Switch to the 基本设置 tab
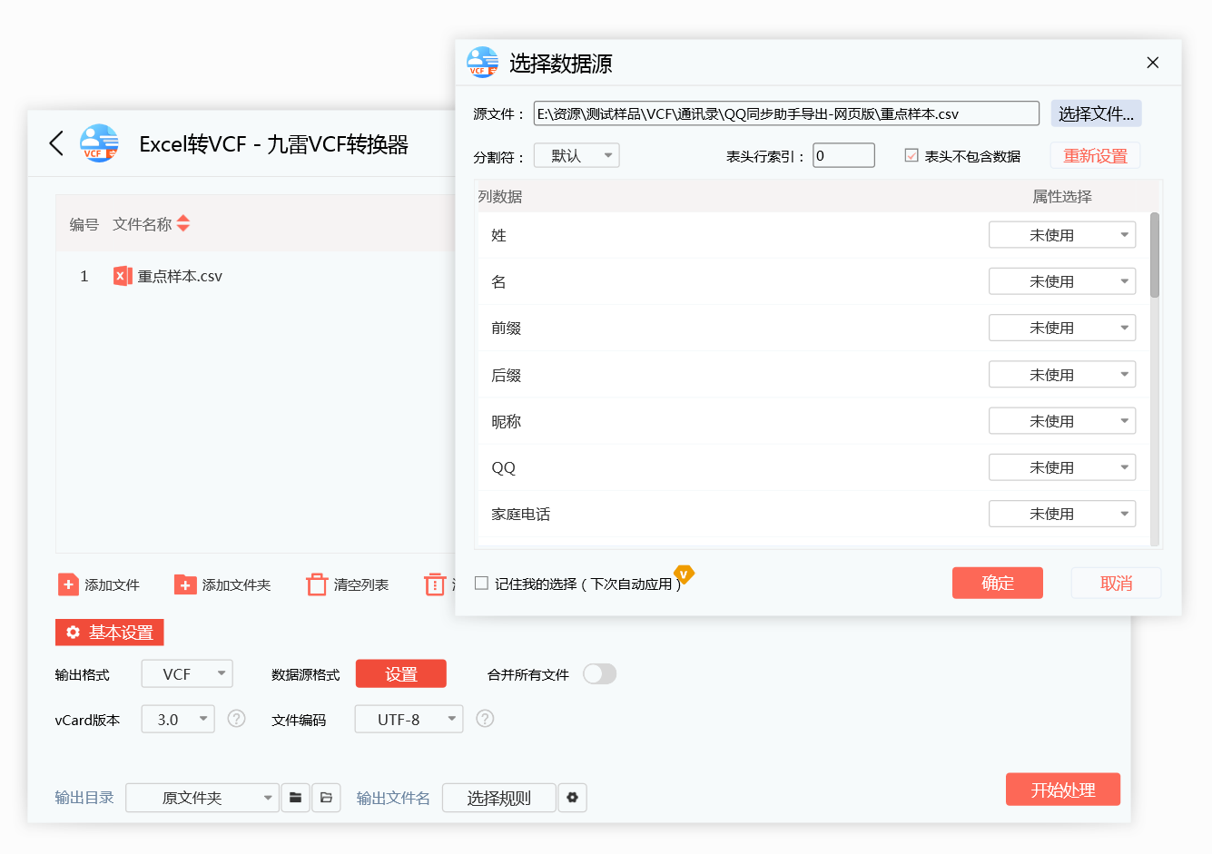Image resolution: width=1212 pixels, height=854 pixels. (x=109, y=632)
